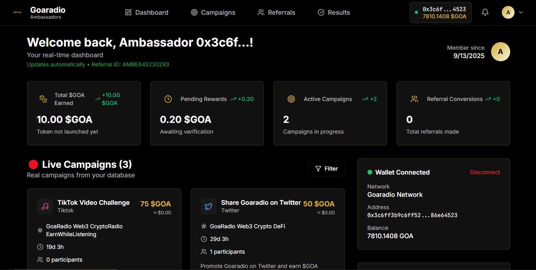
Task: Click the Member since avatar badge
Action: (500, 51)
